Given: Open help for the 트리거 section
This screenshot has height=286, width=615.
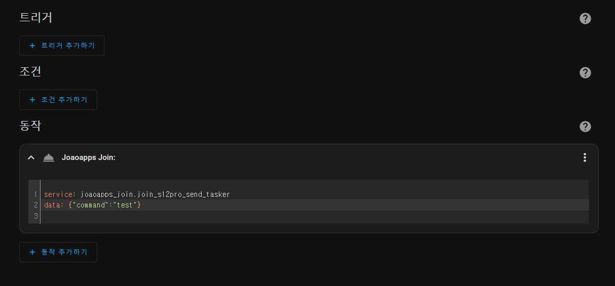Looking at the screenshot, I should point(585,18).
